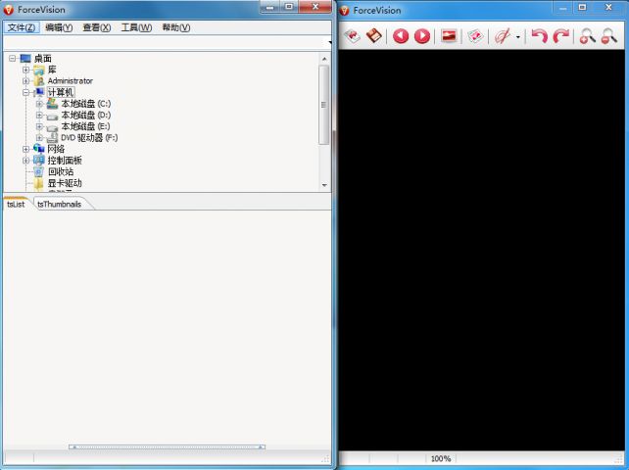The width and height of the screenshot is (629, 470).
Task: Zoom in with the magnifier plus icon
Action: tap(587, 36)
